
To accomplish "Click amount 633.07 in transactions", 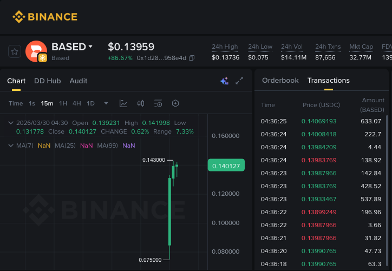I will pyautogui.click(x=371, y=121).
